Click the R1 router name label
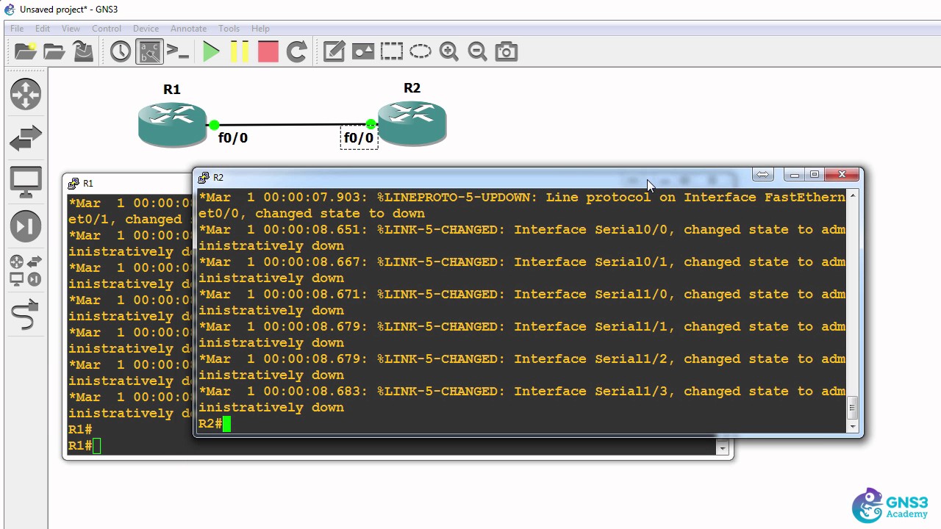Viewport: 941px width, 529px height. tap(171, 89)
